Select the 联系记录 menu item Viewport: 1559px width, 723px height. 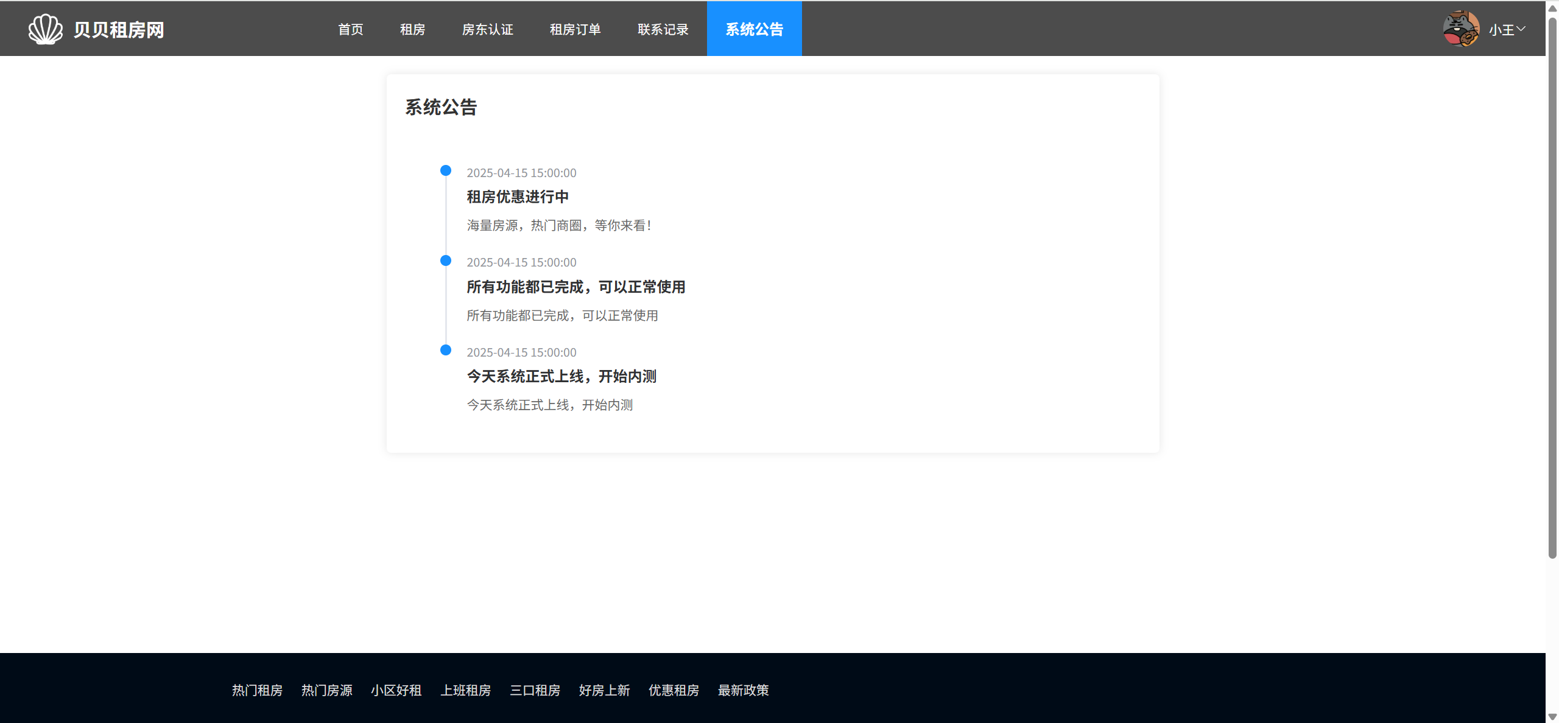[663, 29]
